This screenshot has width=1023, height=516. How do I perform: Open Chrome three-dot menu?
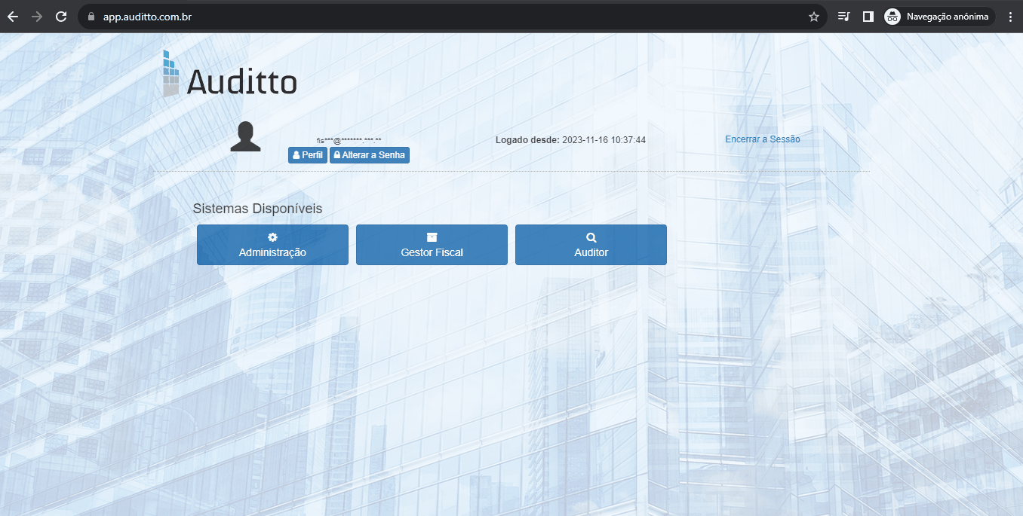(x=1010, y=17)
